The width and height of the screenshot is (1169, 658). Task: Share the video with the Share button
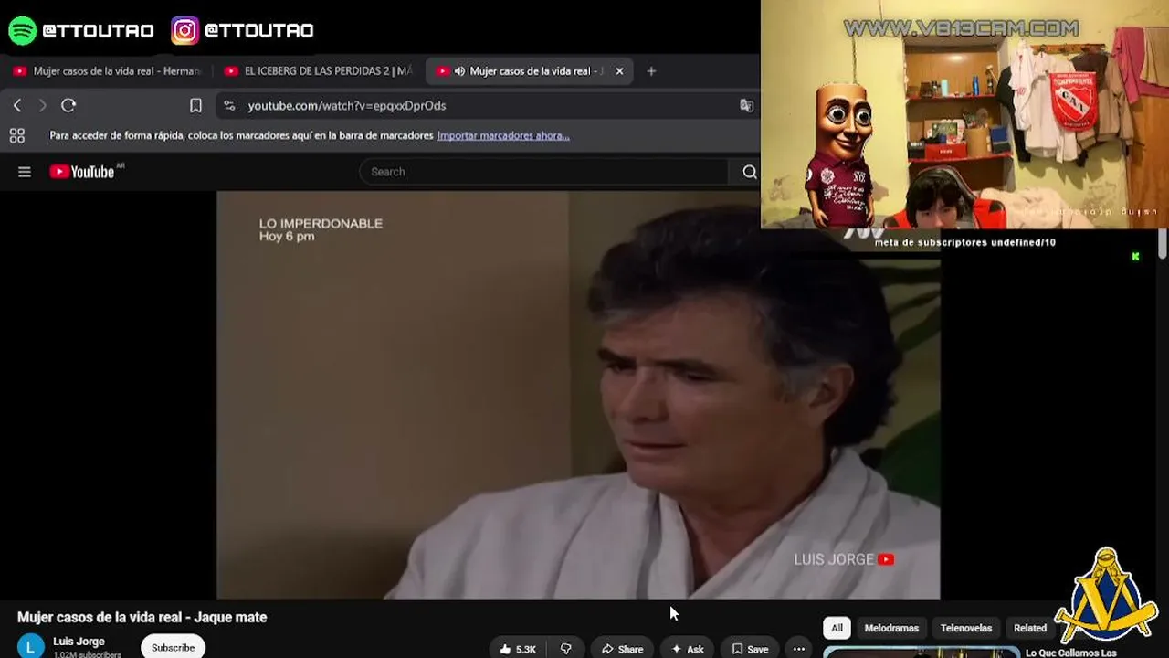point(622,649)
